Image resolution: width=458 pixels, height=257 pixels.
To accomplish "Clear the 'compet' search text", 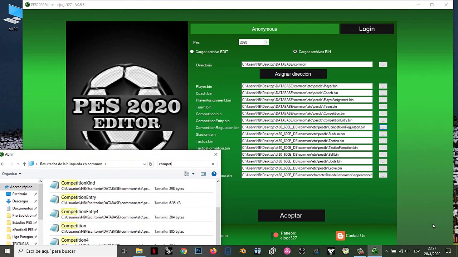I will [213, 164].
